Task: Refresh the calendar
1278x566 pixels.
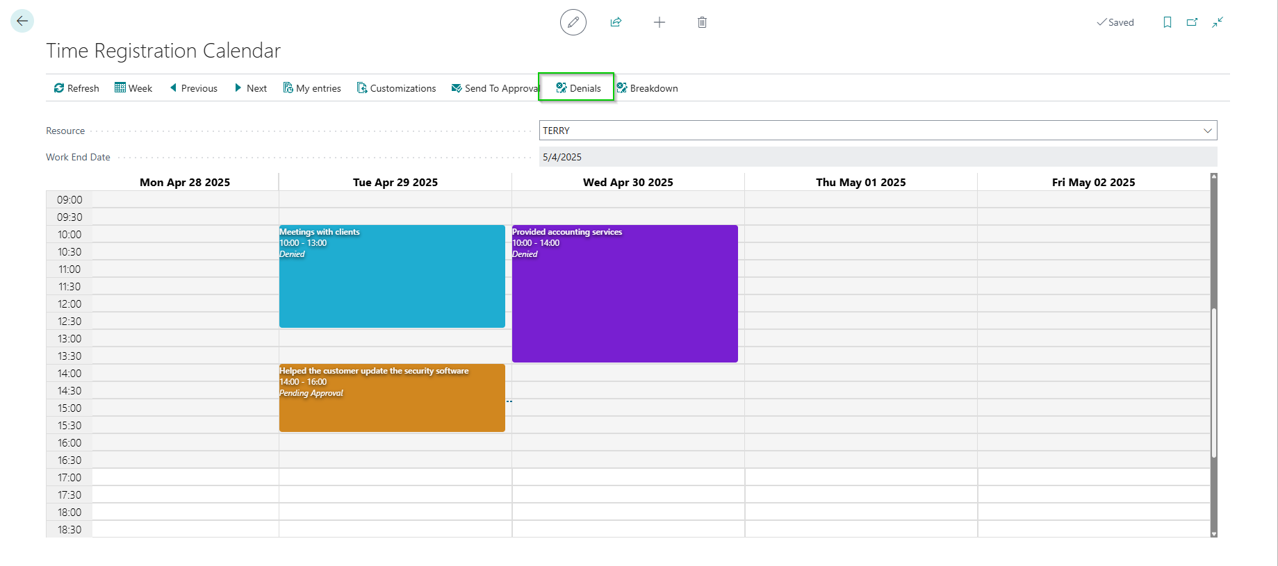Action: [x=76, y=88]
